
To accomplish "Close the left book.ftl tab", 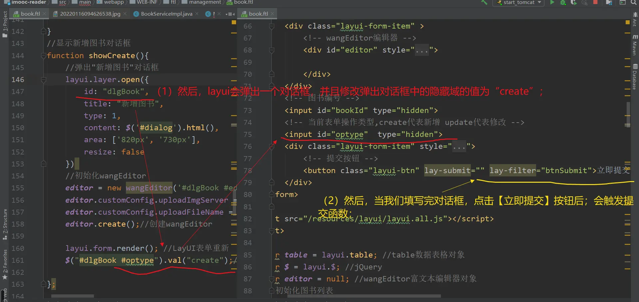I will [x=45, y=14].
